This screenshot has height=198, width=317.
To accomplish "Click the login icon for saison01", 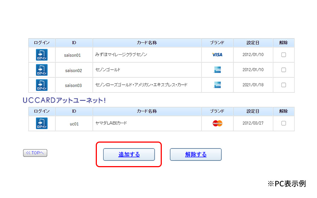I will pyautogui.click(x=41, y=55).
